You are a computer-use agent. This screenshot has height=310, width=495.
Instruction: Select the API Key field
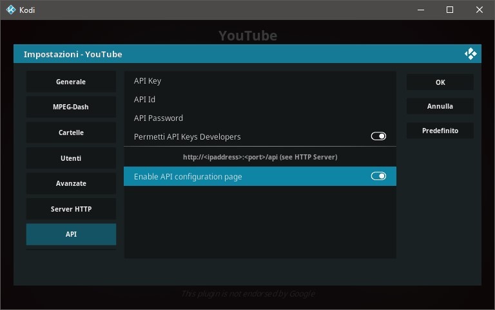[260, 81]
